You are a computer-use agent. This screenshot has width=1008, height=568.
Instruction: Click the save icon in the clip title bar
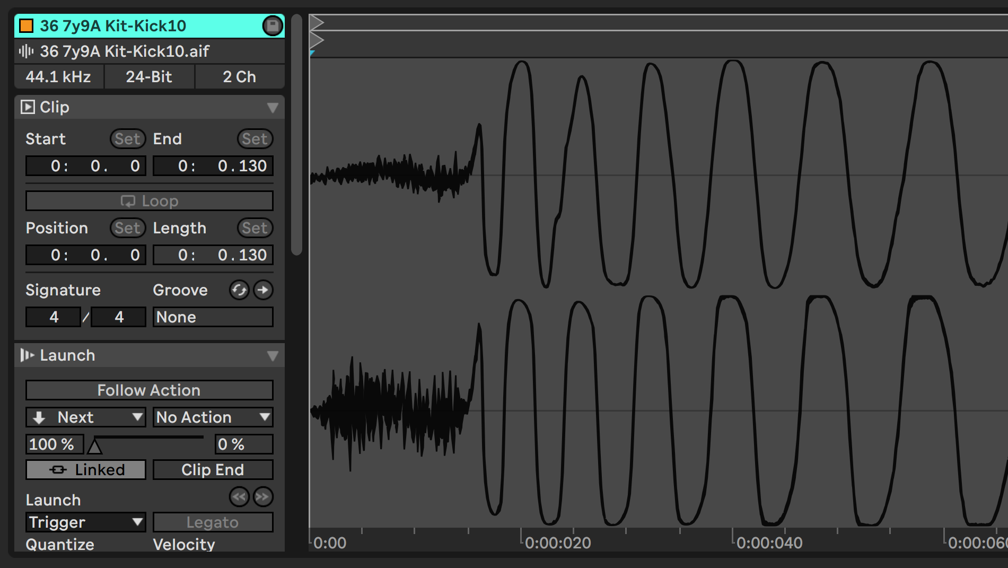click(x=272, y=25)
